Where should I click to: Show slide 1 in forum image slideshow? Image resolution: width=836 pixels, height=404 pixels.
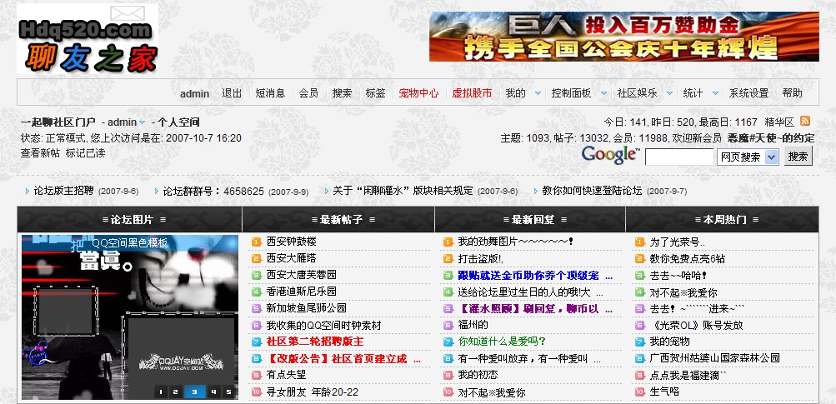coord(161,392)
